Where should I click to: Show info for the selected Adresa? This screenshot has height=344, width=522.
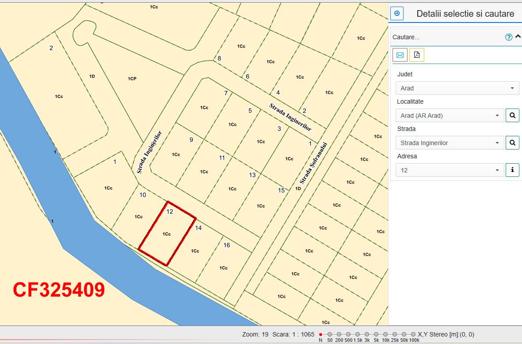(x=512, y=170)
